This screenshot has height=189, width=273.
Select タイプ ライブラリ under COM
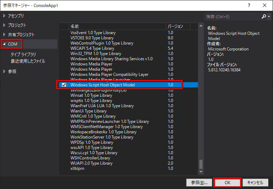[23, 54]
